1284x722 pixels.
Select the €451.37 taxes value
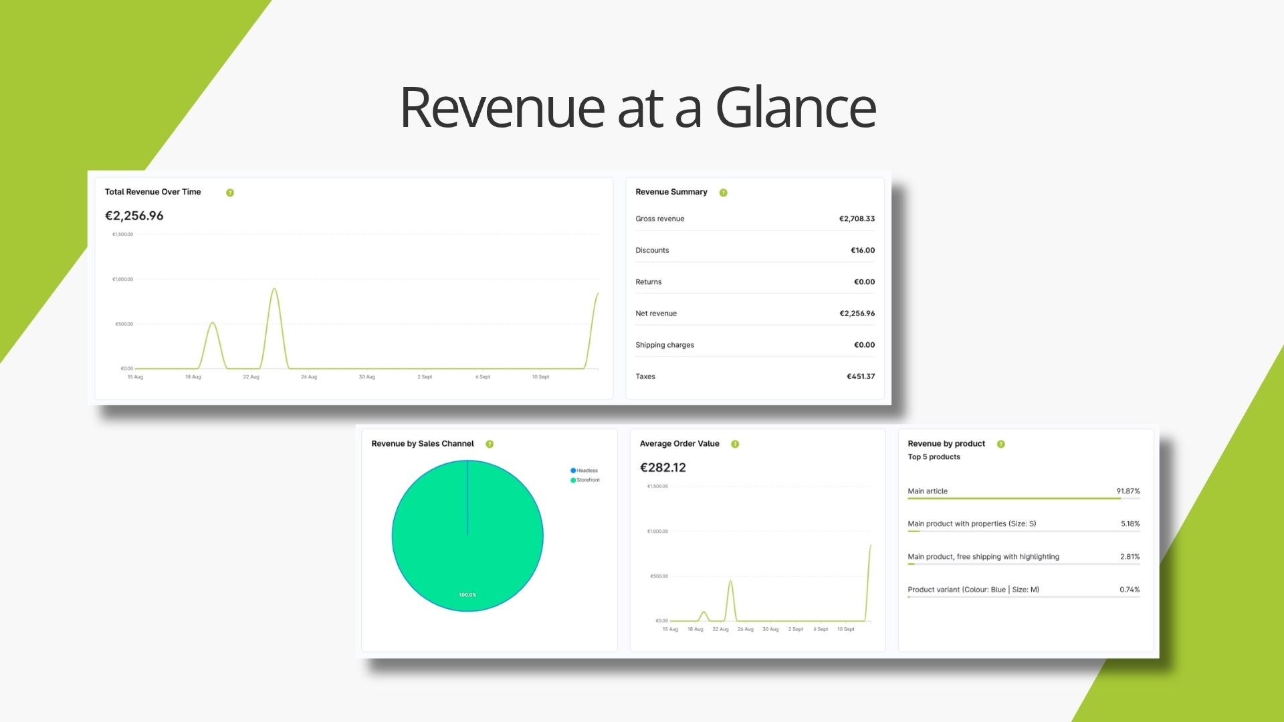pos(861,376)
